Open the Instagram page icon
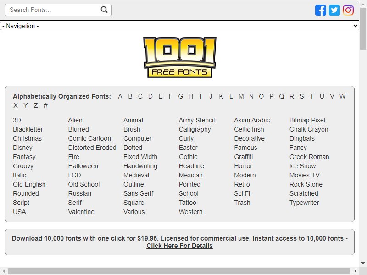The width and height of the screenshot is (367, 275). (348, 10)
